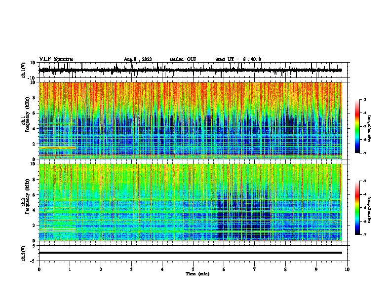The height and width of the screenshot is (302, 391).
Task: Click the "-7" label on ch.2 colorbar
Action: click(364, 234)
